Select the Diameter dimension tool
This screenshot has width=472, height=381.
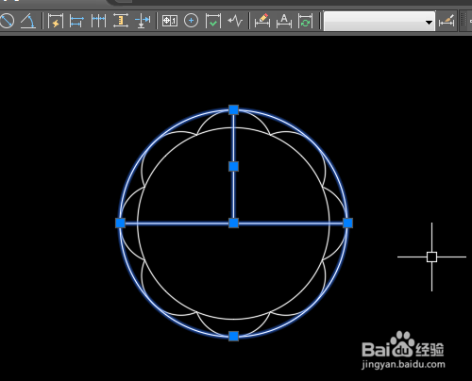[x=7, y=21]
